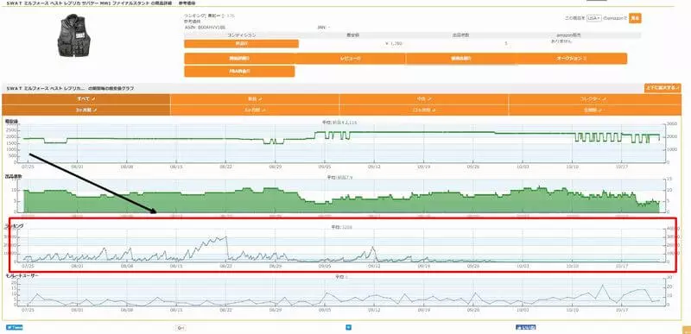Select the すべて condition tab
Image resolution: width=691 pixels, height=334 pixels.
(86, 99)
